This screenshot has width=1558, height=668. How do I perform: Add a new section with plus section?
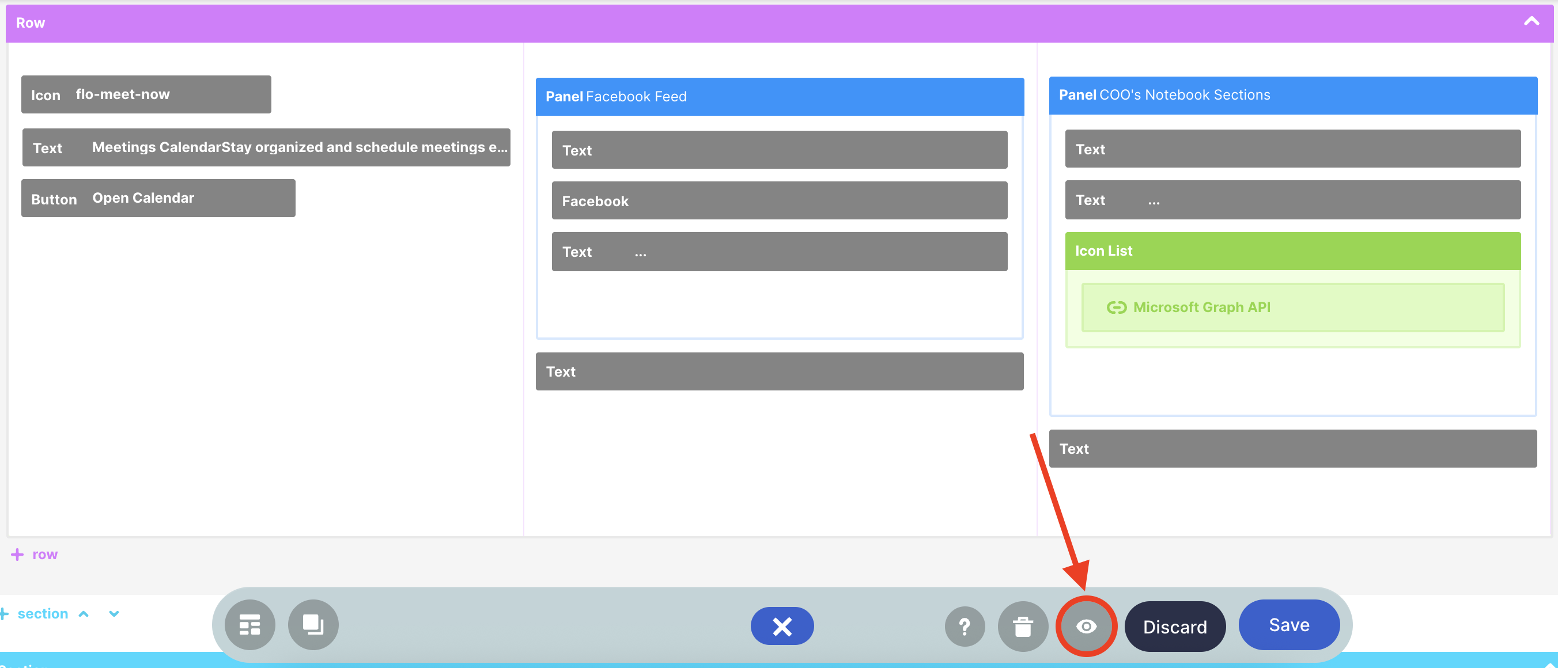pos(35,613)
